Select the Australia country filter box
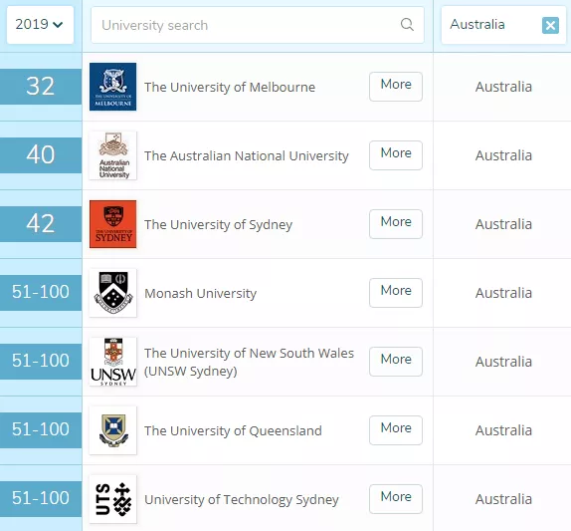This screenshot has width=571, height=531. pos(503,25)
